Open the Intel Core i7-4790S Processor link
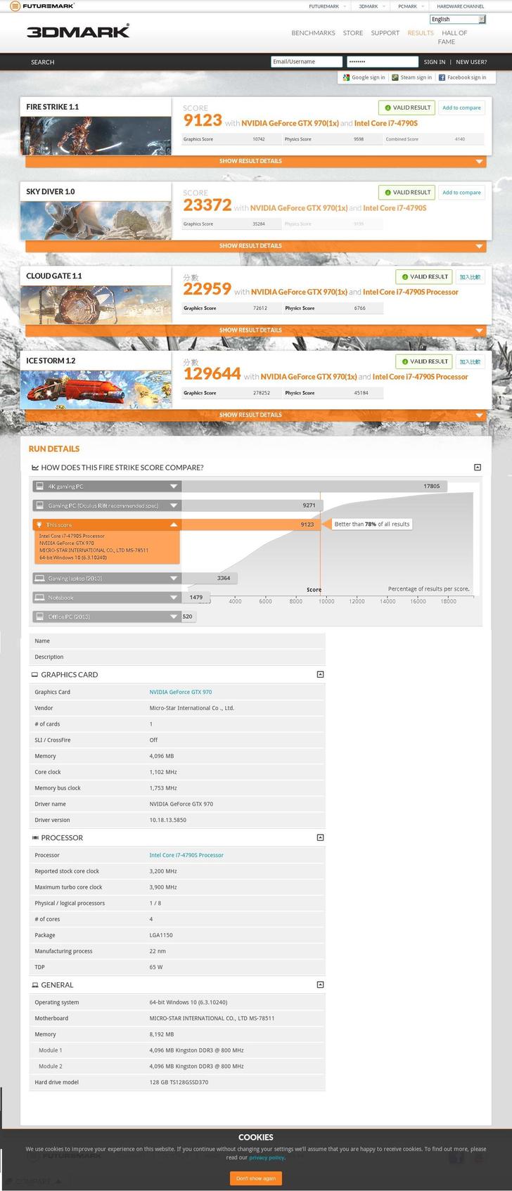The height and width of the screenshot is (1191, 512). [x=186, y=855]
